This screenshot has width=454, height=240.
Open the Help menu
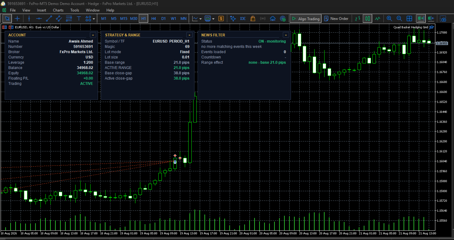click(x=110, y=10)
